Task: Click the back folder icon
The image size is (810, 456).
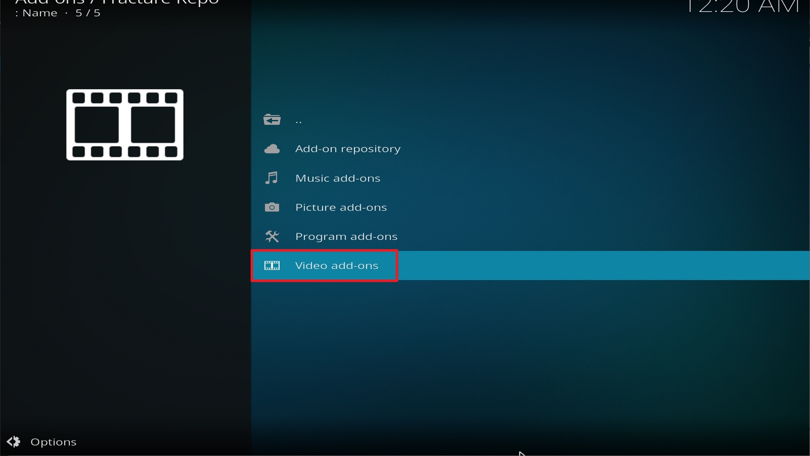Action: pyautogui.click(x=272, y=120)
